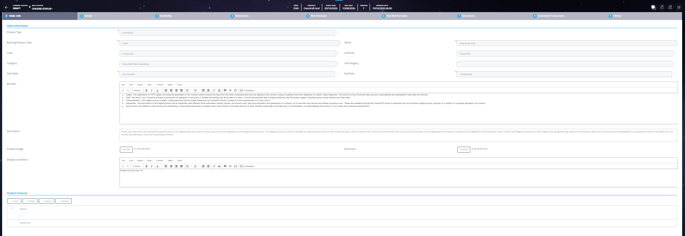Click Add file button for Product Image
The width and height of the screenshot is (685, 236).
click(126, 150)
